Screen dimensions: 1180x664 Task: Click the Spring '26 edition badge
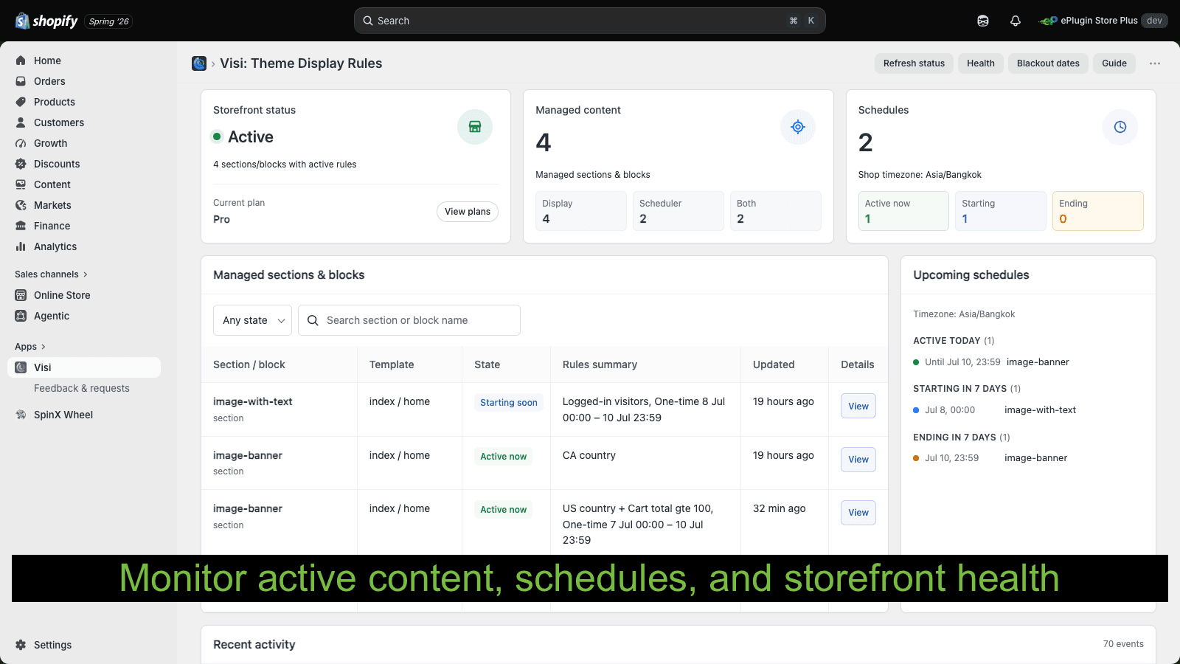point(108,21)
